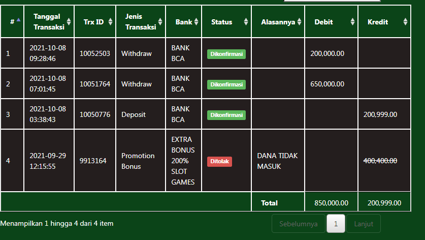Image resolution: width=425 pixels, height=240 pixels.
Task: Click sort arrows beside Trx ID
Action: tap(109, 22)
